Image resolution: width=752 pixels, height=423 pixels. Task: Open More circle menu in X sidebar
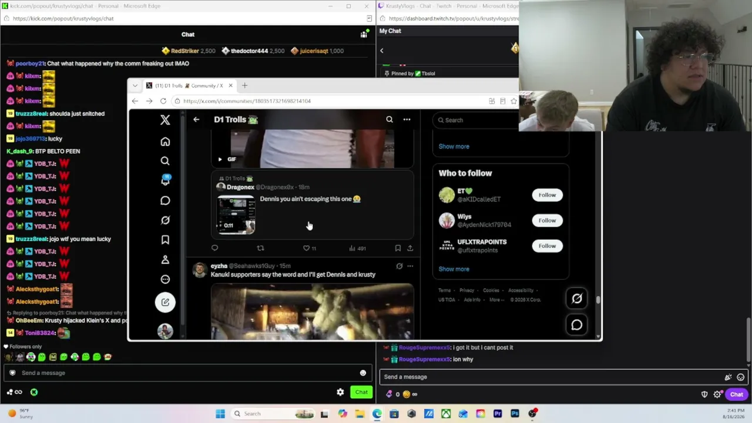coord(165,280)
